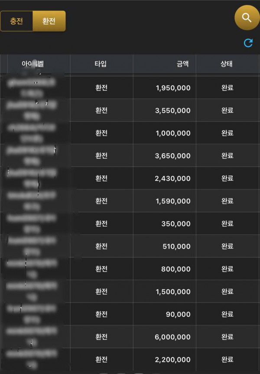Switch to the 충전 tab

[16, 21]
